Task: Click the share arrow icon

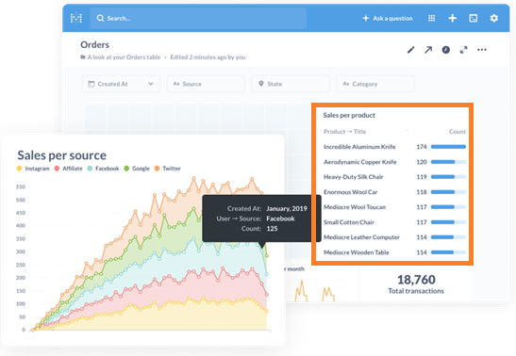Action: [x=428, y=50]
